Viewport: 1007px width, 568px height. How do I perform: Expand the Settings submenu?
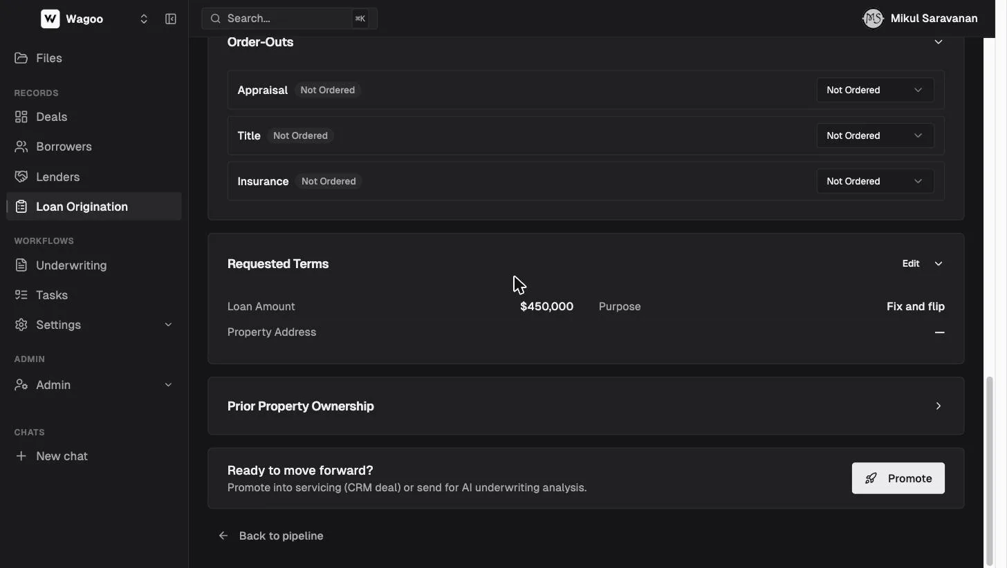[168, 325]
